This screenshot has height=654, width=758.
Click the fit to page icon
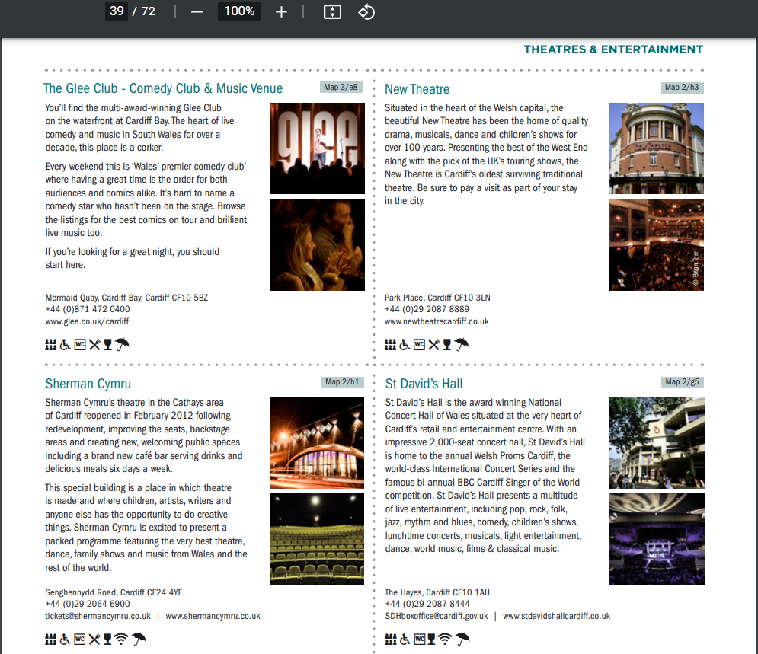(332, 11)
